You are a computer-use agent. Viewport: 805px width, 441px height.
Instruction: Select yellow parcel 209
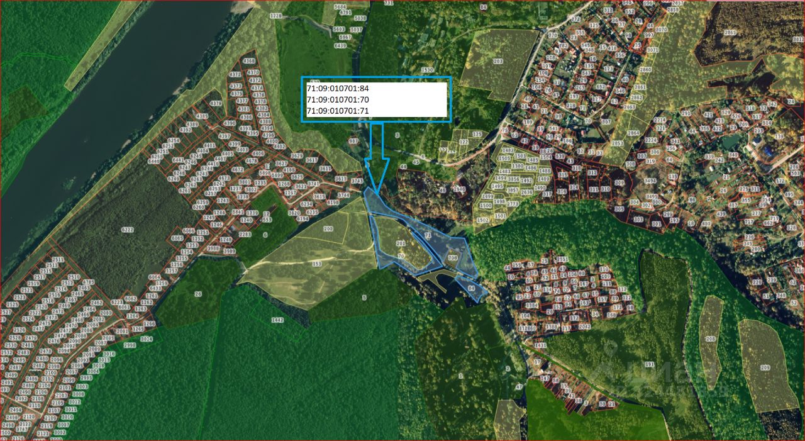coord(765,367)
